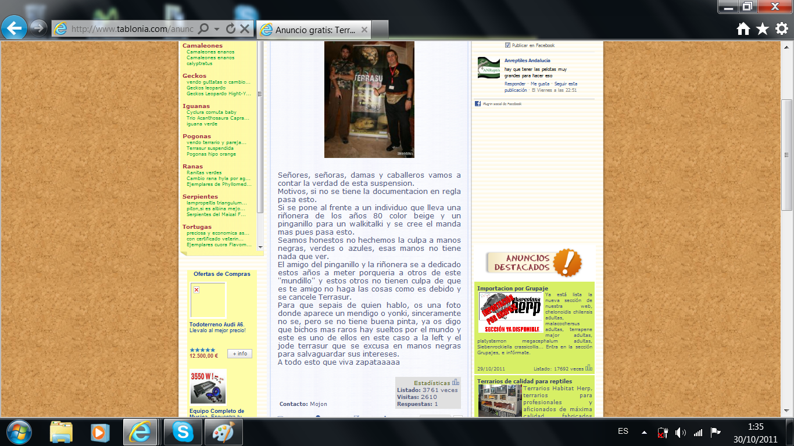Image resolution: width=794 pixels, height=446 pixels.
Task: Open a new blank tab
Action: [x=380, y=29]
